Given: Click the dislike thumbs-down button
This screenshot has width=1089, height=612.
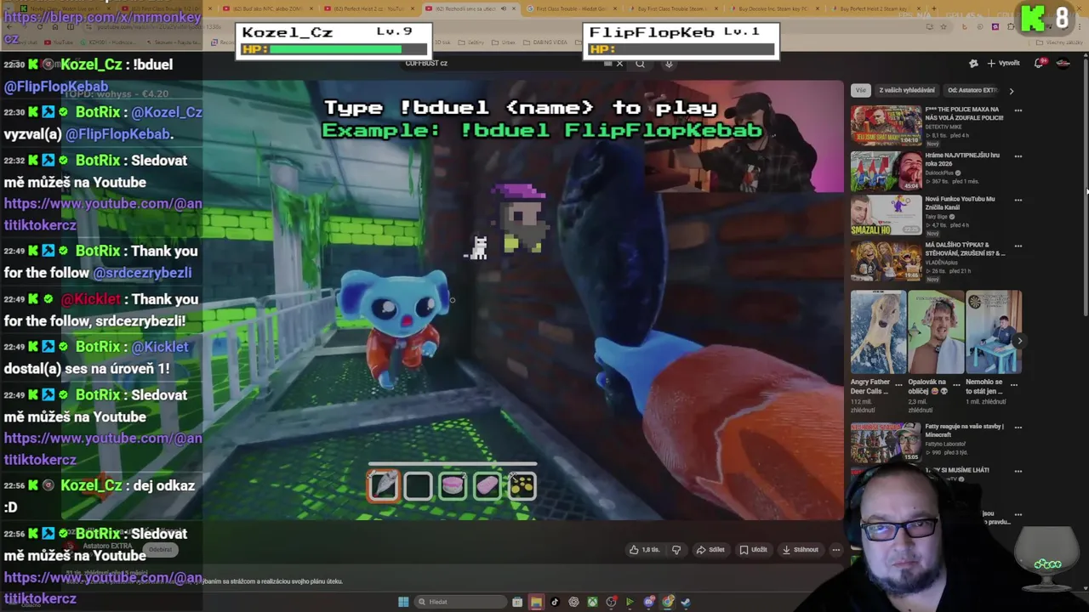Looking at the screenshot, I should (676, 550).
